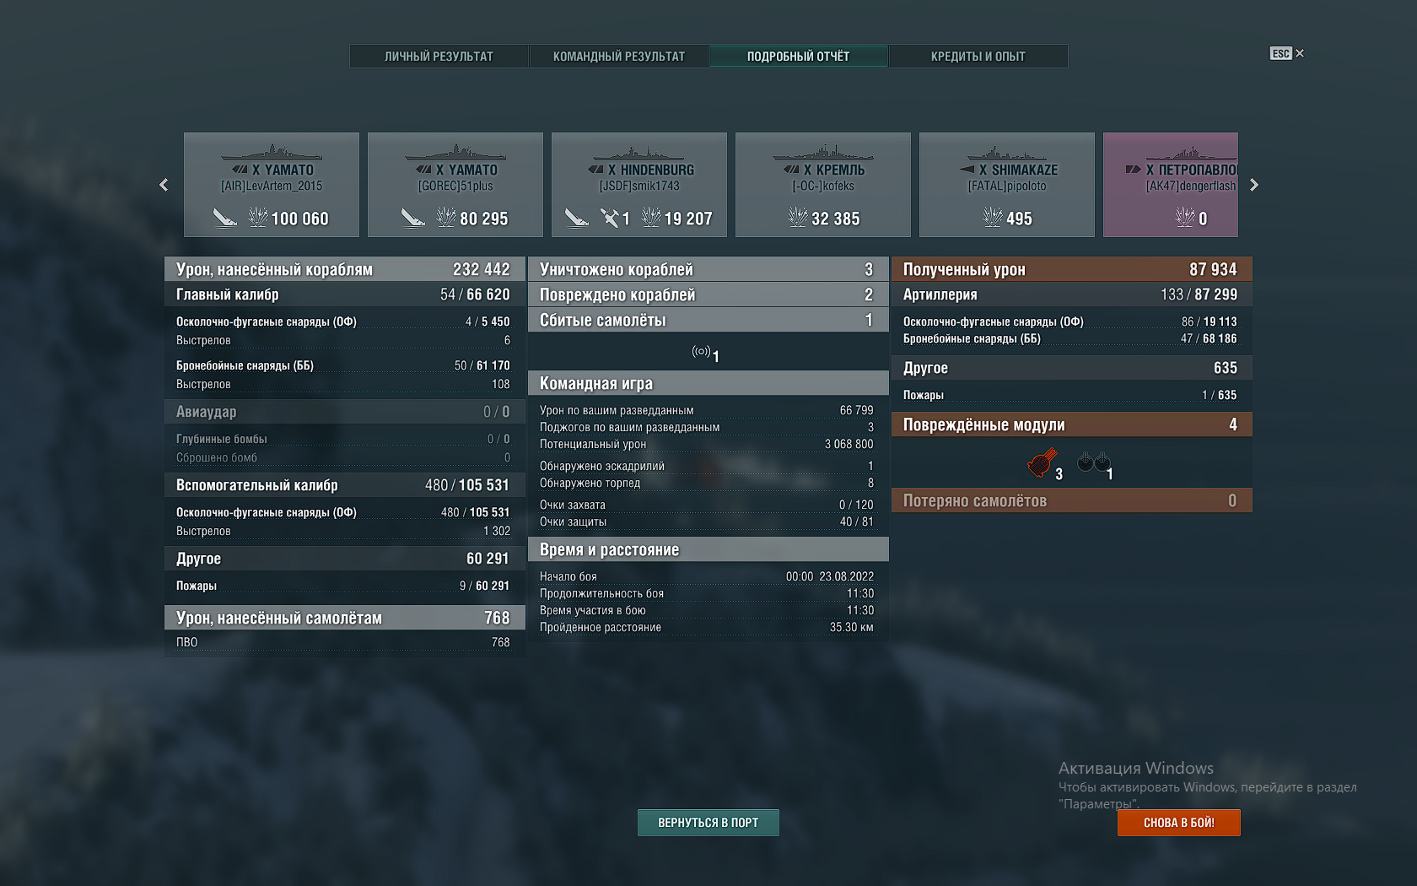The width and height of the screenshot is (1417, 886).
Task: Click the red damaged gun module icon
Action: tap(1043, 462)
